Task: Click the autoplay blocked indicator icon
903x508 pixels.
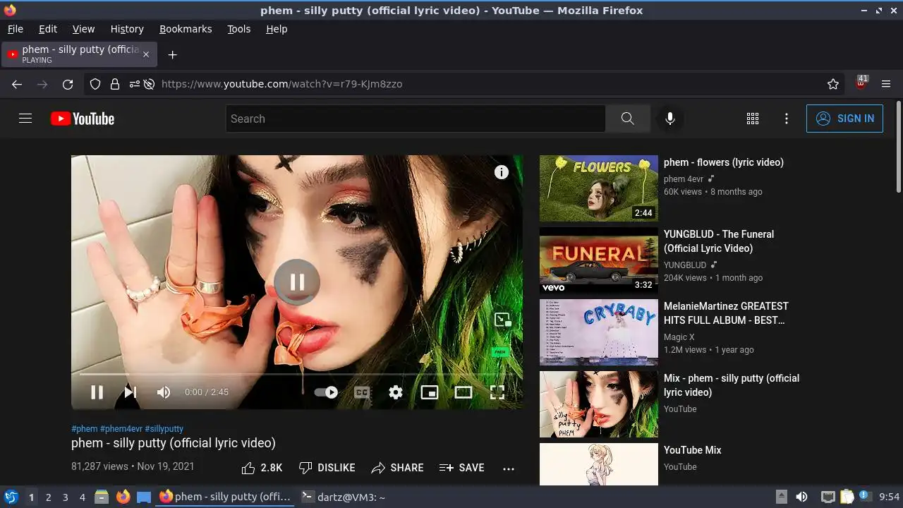Action: [x=149, y=84]
